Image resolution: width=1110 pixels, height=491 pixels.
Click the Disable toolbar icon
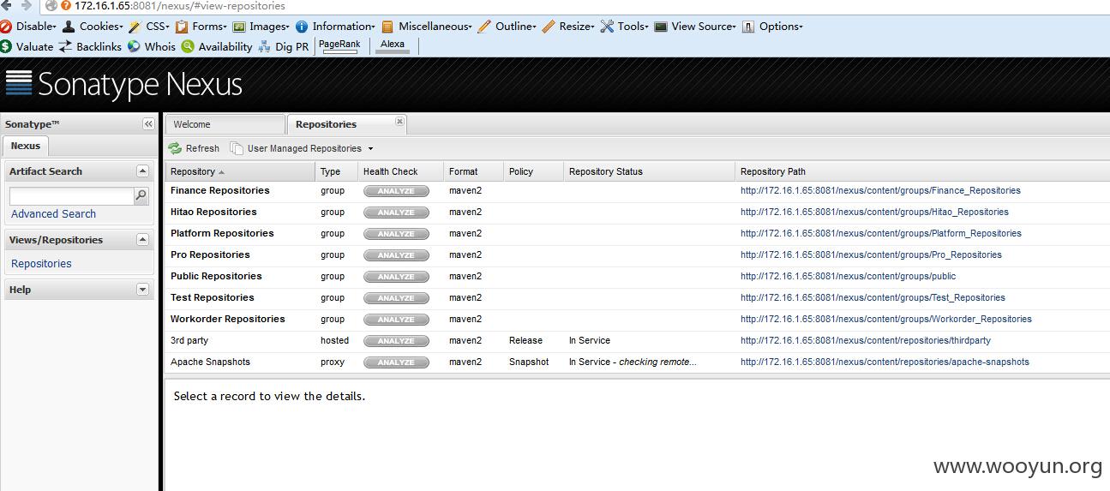click(x=6, y=27)
